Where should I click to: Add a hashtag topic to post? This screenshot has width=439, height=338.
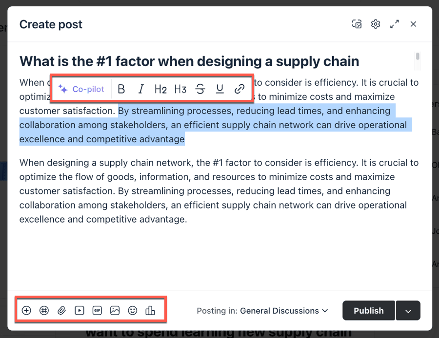(44, 310)
